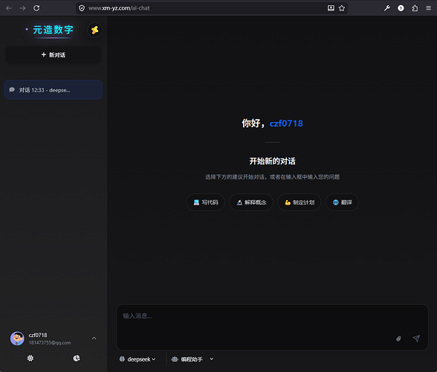This screenshot has height=372, width=437.
Task: Choose the 解释概念 suggestion
Action: tap(251, 202)
